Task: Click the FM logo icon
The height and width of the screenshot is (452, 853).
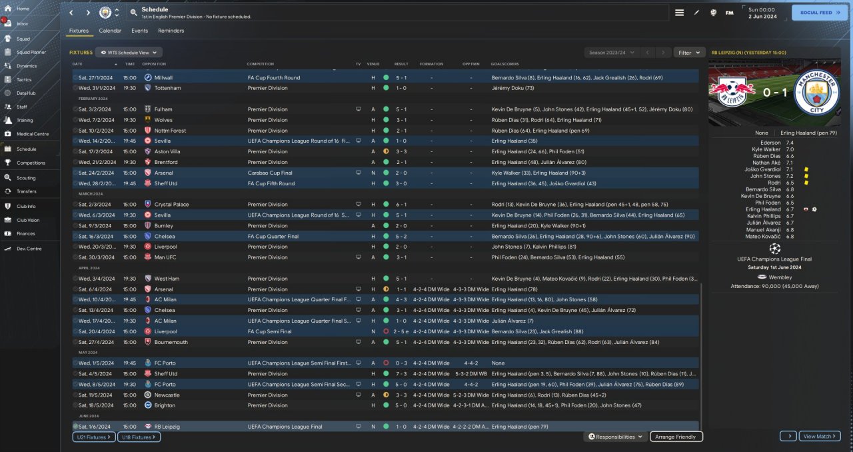Action: 729,13
